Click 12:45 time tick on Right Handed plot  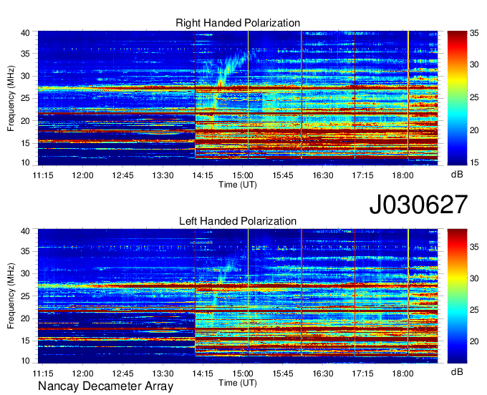pos(122,175)
